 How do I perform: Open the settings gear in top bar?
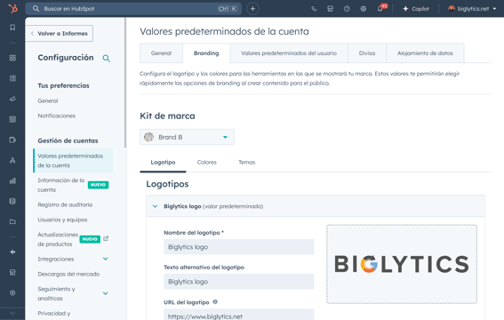[364, 9]
